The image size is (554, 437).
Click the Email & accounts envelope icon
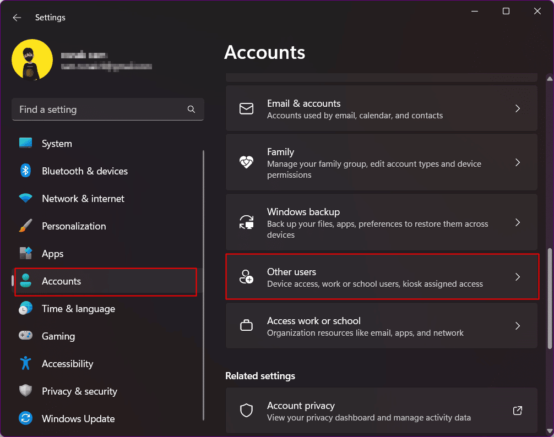246,109
